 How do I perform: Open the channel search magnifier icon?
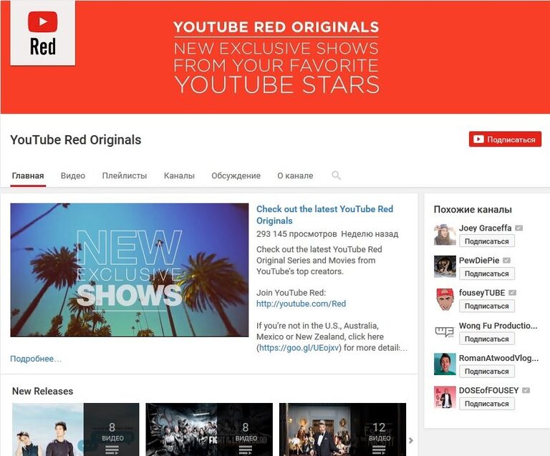coord(336,175)
